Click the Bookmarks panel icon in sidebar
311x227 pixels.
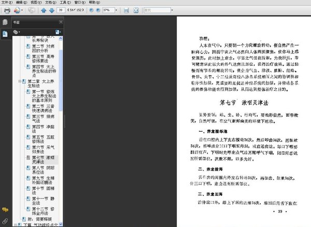[5, 34]
